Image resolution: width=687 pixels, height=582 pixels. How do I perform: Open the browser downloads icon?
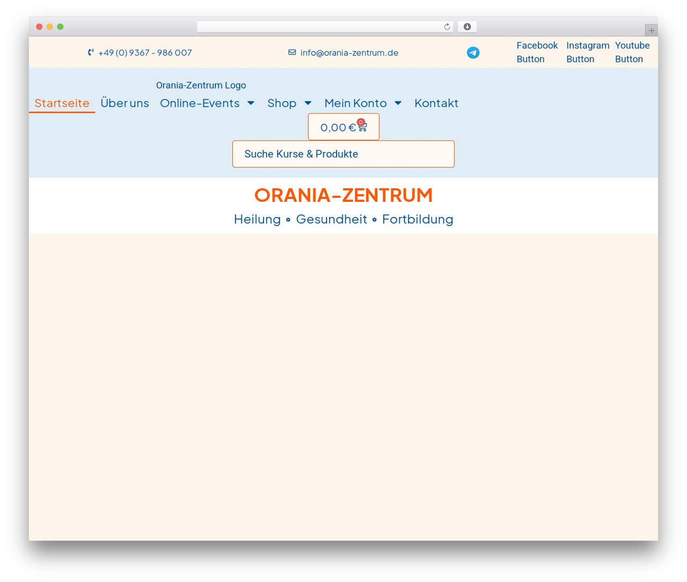tap(467, 27)
